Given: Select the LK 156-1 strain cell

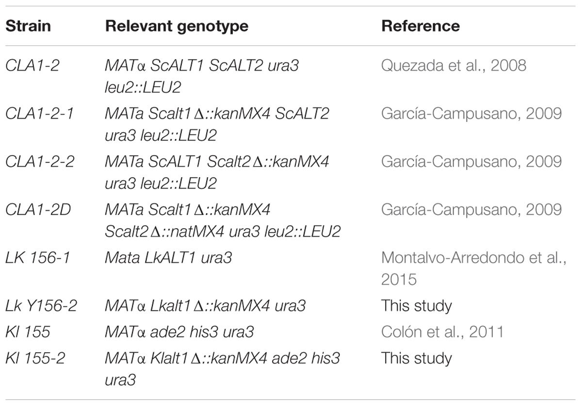Looking at the screenshot, I should tap(38, 258).
